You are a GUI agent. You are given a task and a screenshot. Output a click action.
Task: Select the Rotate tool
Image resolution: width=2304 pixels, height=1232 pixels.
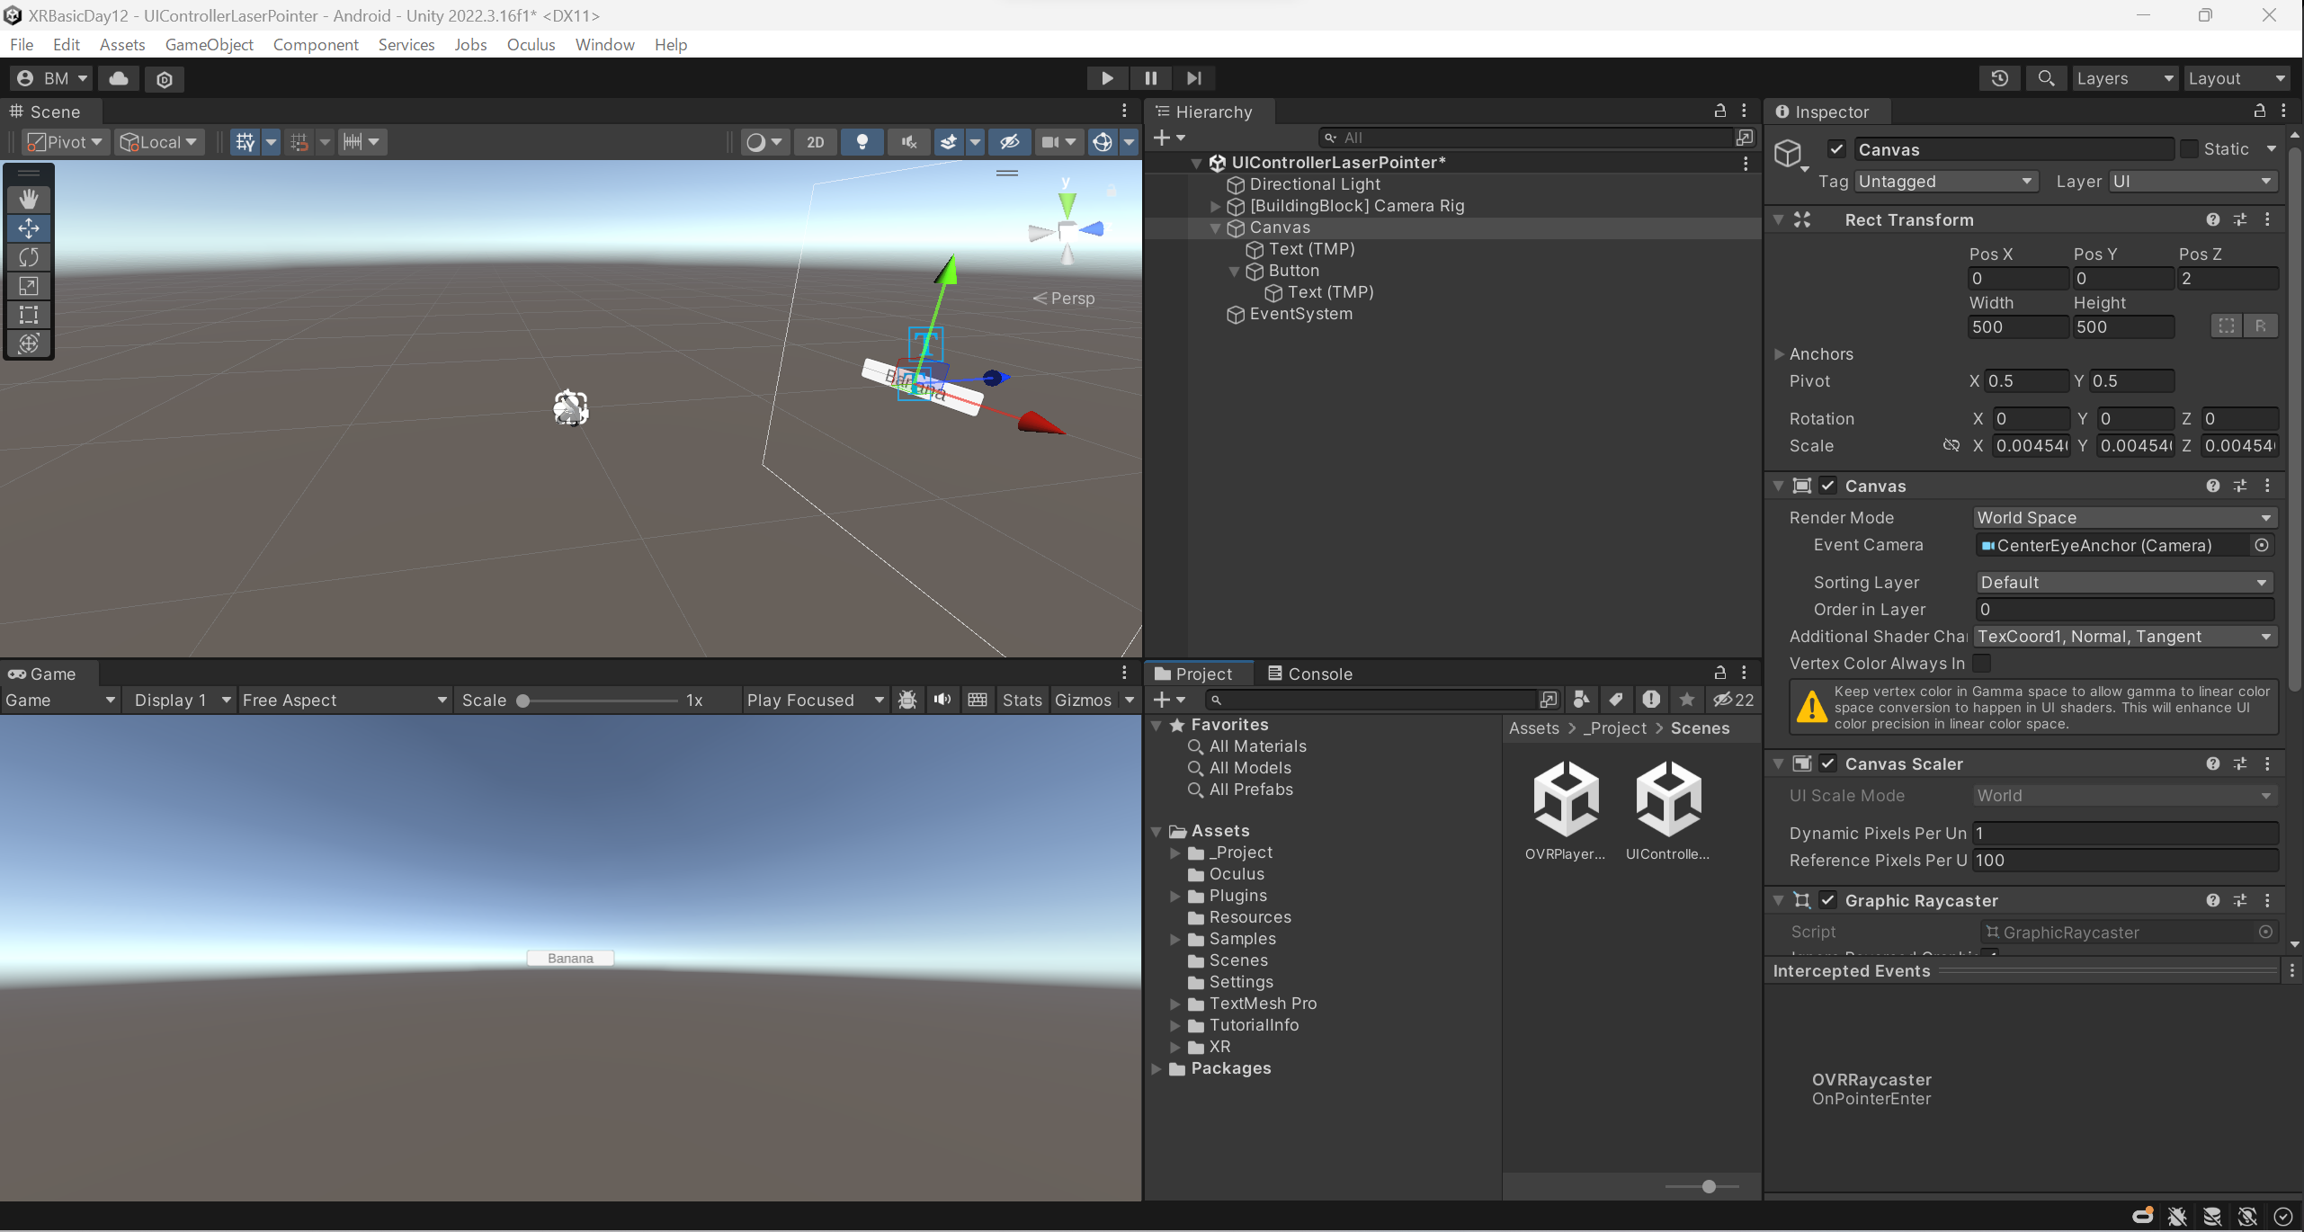click(29, 257)
